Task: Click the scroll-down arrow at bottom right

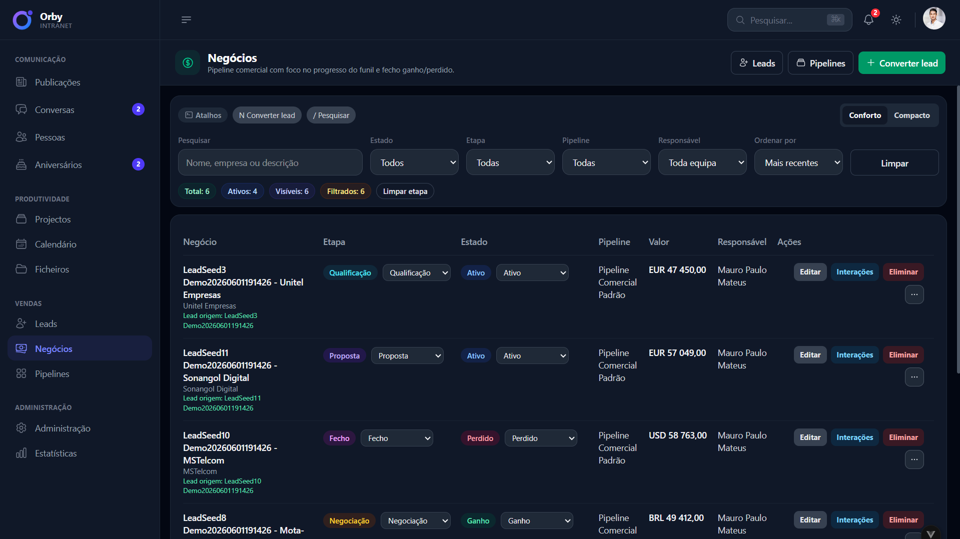Action: click(930, 533)
